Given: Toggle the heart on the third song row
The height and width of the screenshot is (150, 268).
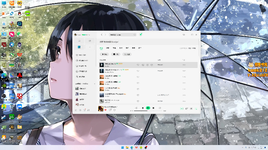Looking at the screenshot, I should point(138,77).
